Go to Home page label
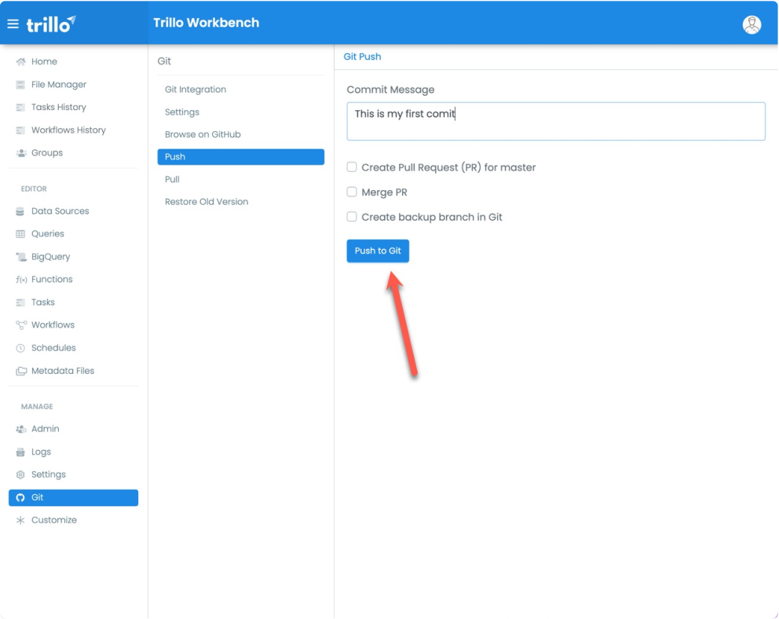Viewport: 779px width, 619px height. 44,61
